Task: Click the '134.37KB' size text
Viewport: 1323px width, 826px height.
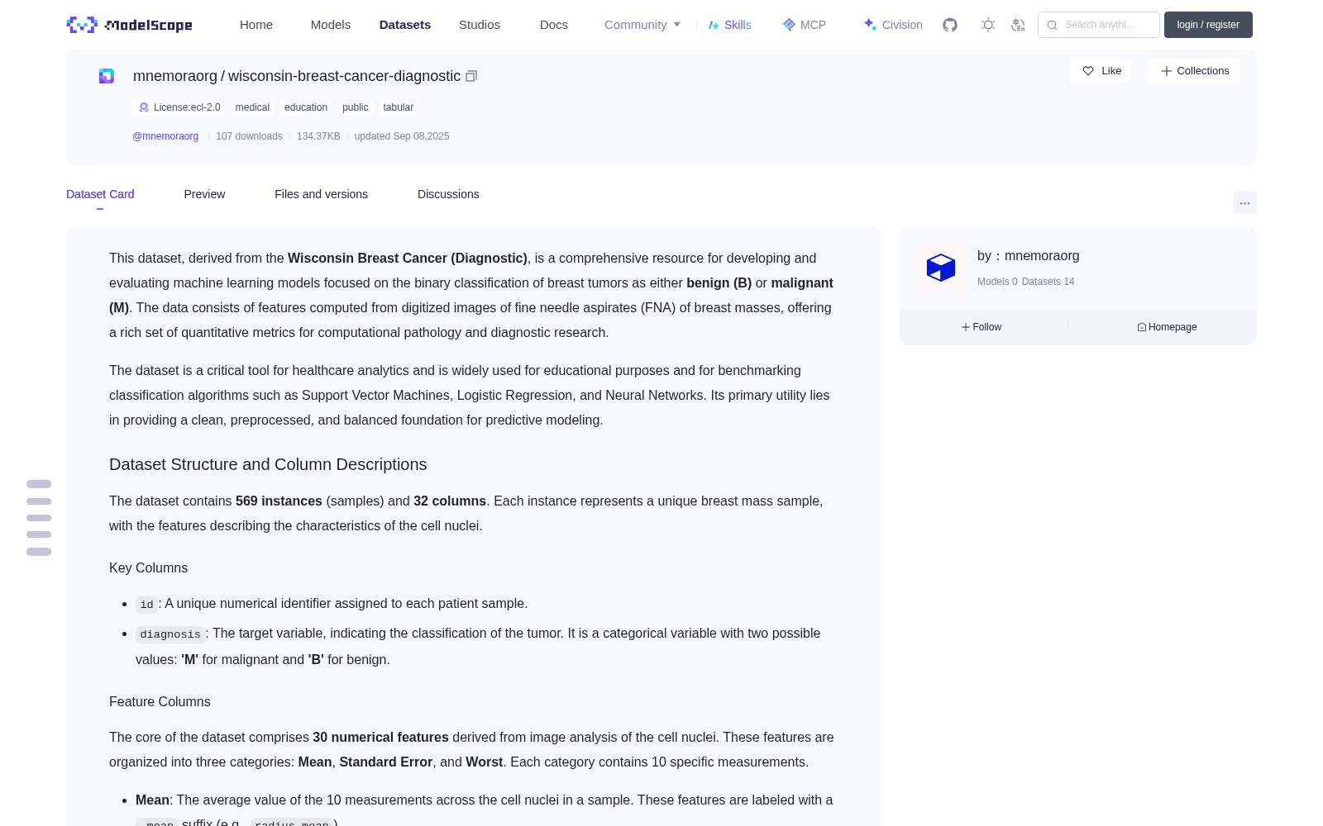Action: [x=318, y=136]
